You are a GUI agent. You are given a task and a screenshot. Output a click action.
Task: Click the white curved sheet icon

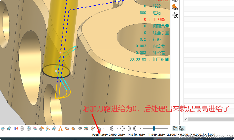coord(54,128)
